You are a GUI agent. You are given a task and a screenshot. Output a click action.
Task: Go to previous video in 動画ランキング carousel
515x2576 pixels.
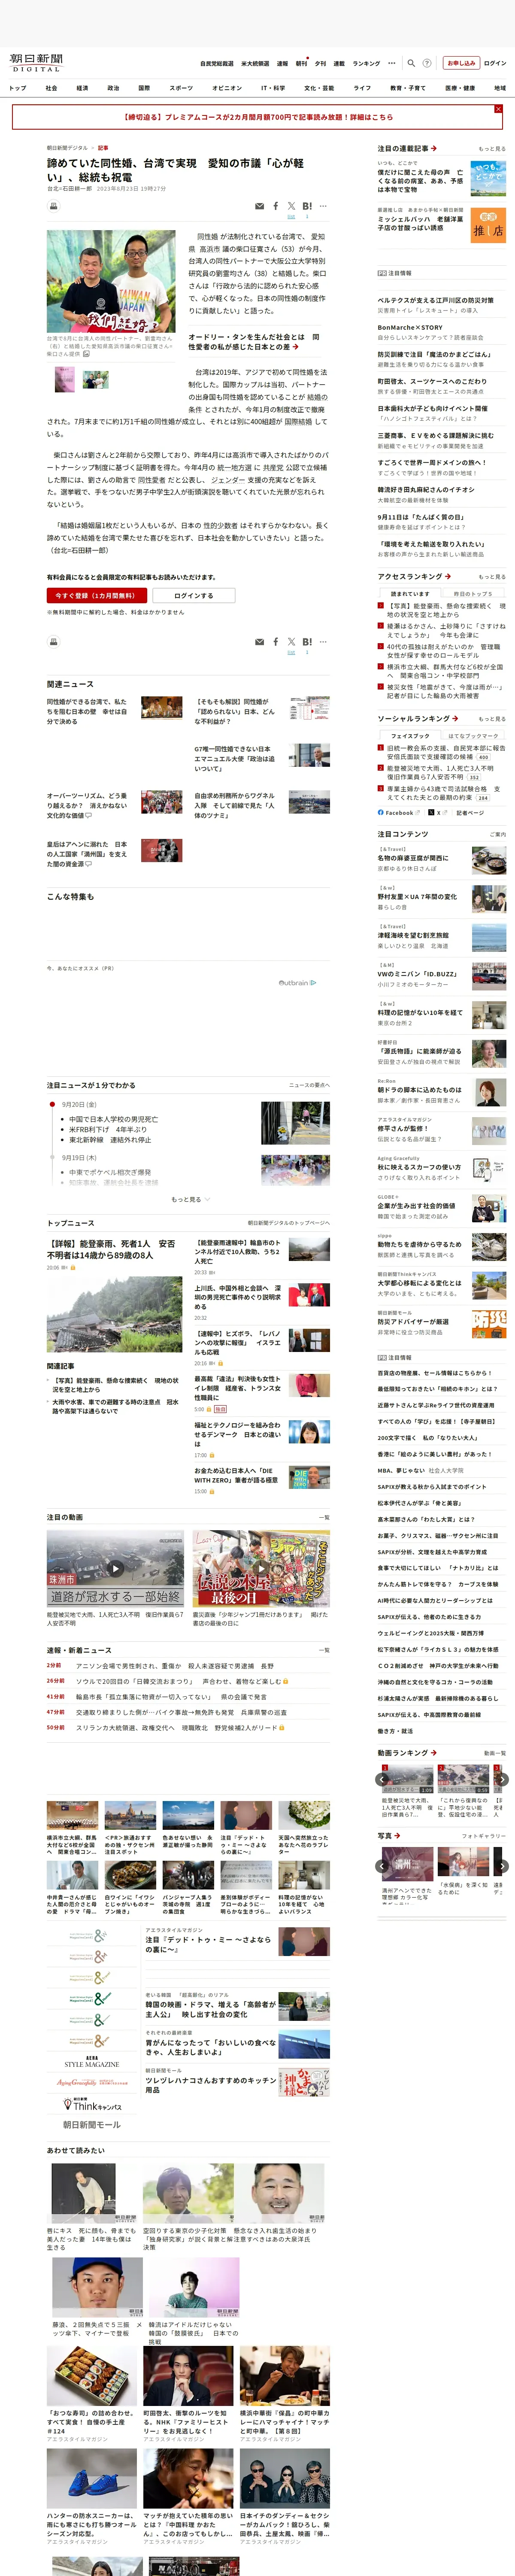pyautogui.click(x=382, y=1779)
